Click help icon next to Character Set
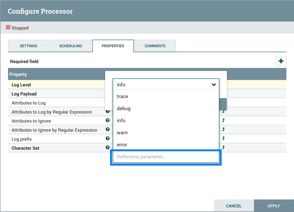294x212 pixels. [108, 148]
